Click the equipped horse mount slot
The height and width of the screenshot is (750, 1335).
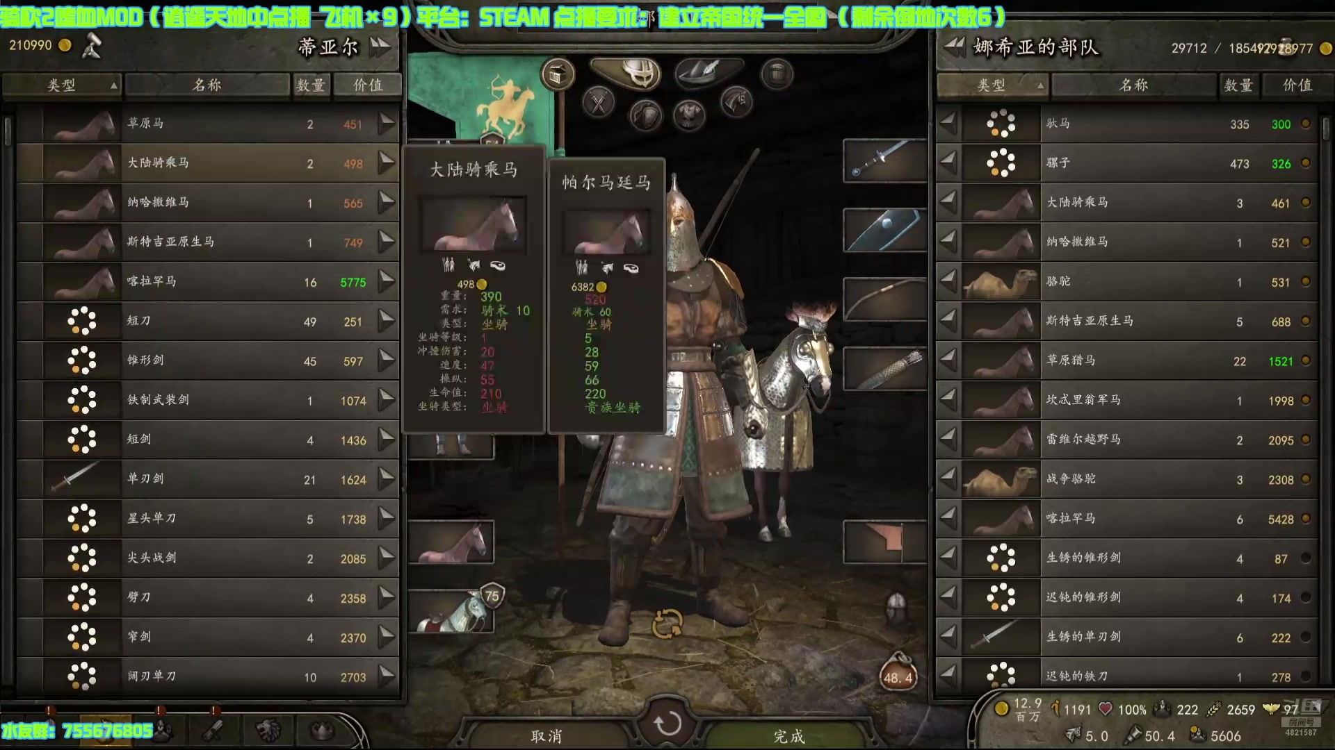tap(451, 542)
